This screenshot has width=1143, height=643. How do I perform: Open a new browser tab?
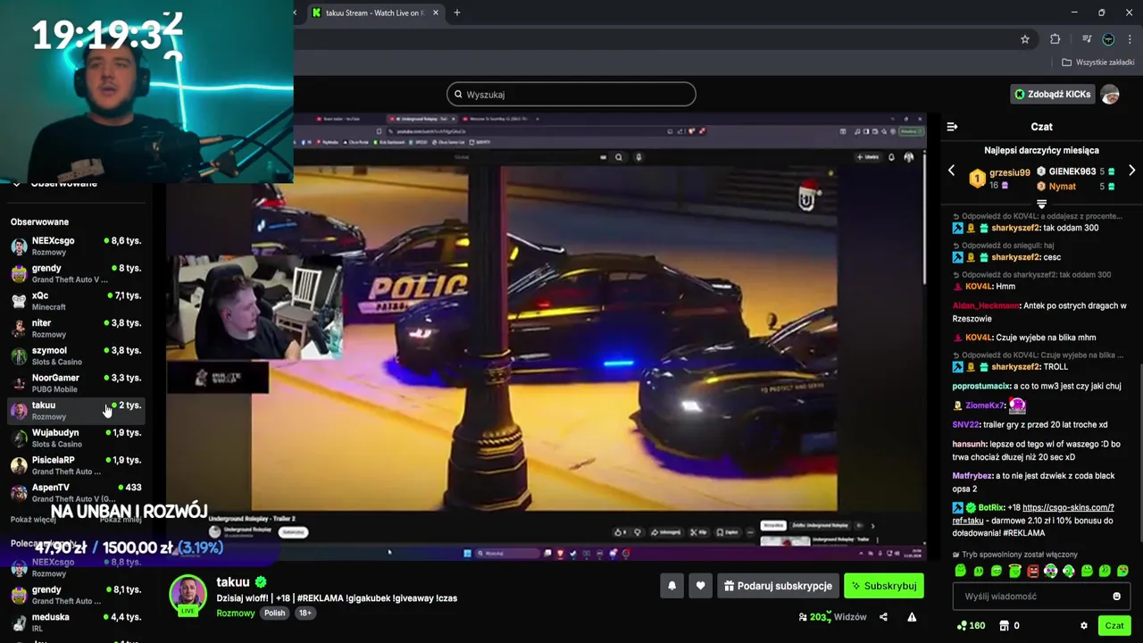click(x=457, y=13)
